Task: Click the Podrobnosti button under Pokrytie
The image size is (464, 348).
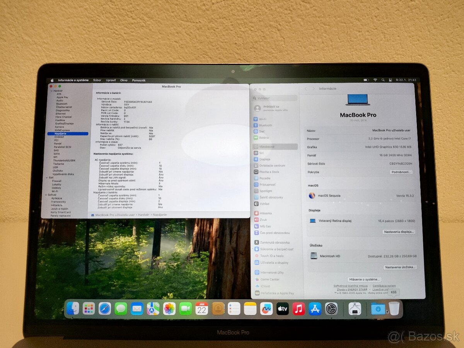Action: [x=401, y=172]
